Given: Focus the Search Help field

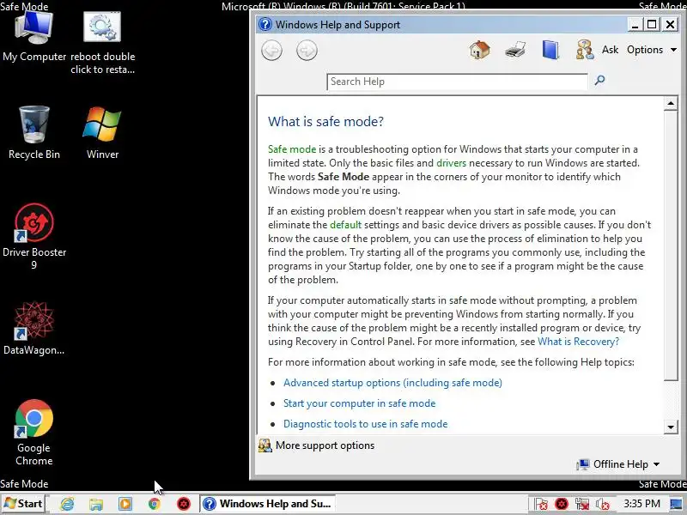Looking at the screenshot, I should point(457,82).
